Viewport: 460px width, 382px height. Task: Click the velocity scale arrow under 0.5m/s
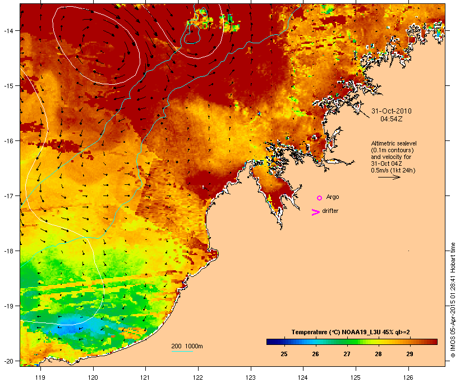pos(389,177)
